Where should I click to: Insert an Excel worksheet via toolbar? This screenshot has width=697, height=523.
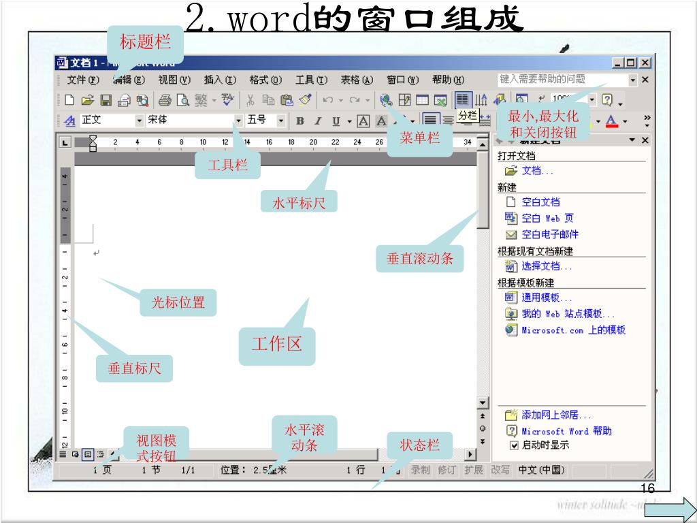pyautogui.click(x=440, y=100)
